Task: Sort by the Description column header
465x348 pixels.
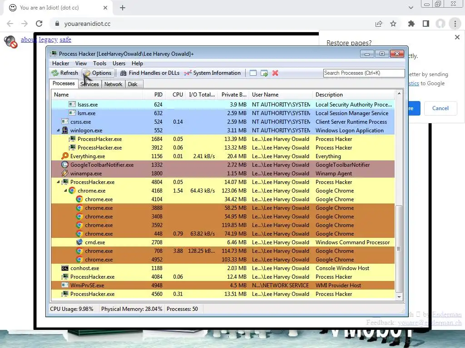Action: pyautogui.click(x=353, y=95)
